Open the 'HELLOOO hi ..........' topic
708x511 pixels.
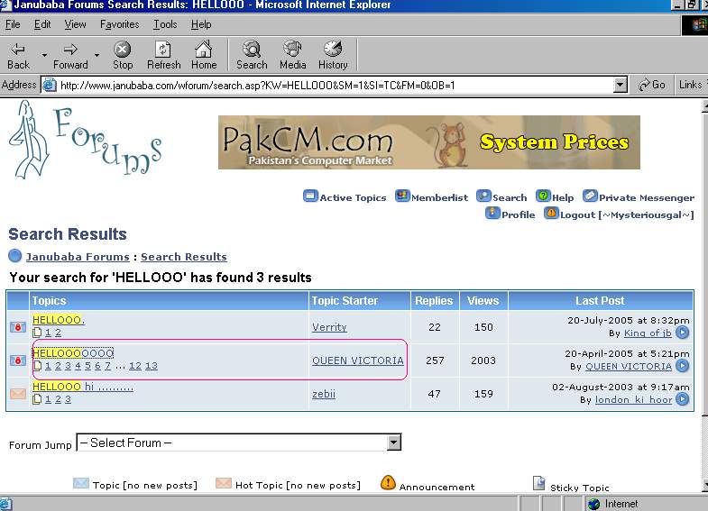point(83,387)
